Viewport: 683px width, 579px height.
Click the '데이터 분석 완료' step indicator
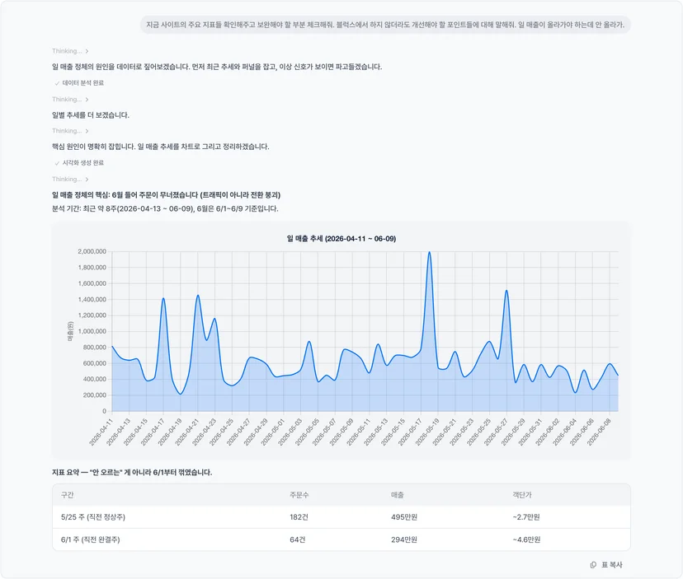[79, 83]
